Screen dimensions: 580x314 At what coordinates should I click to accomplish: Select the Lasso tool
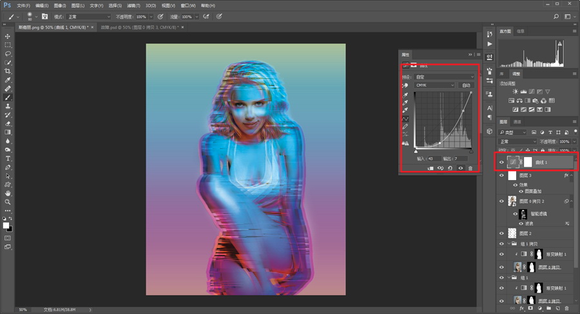pyautogui.click(x=7, y=53)
